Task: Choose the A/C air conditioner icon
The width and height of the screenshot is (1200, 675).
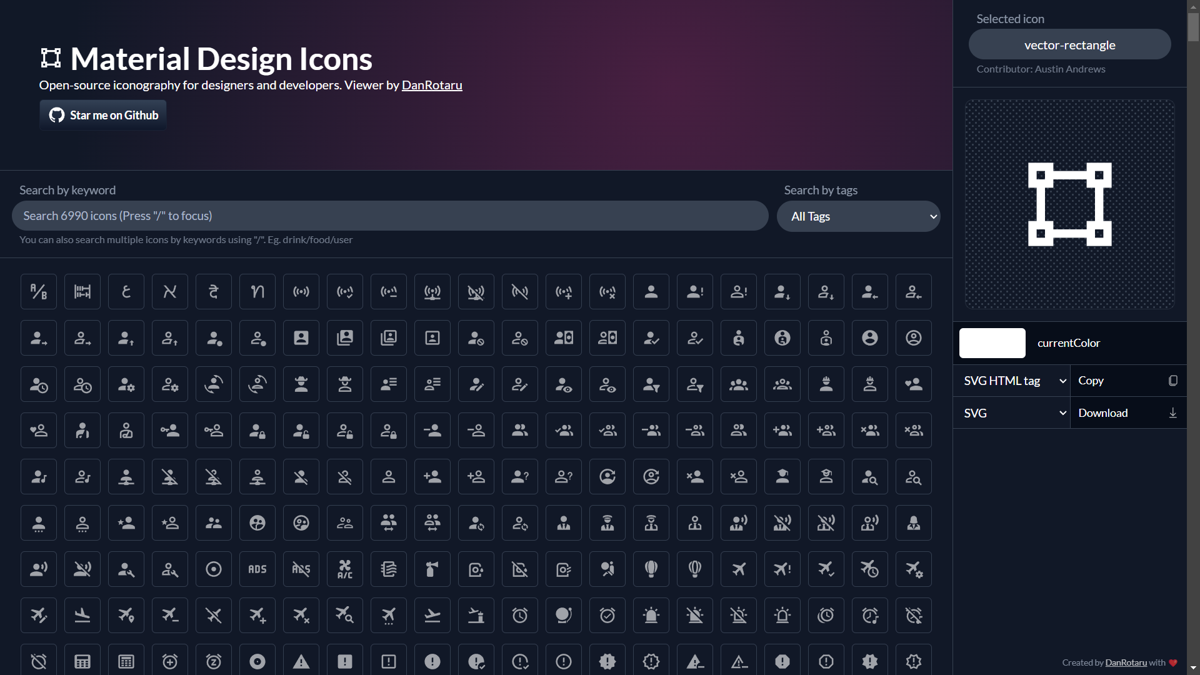Action: [345, 569]
